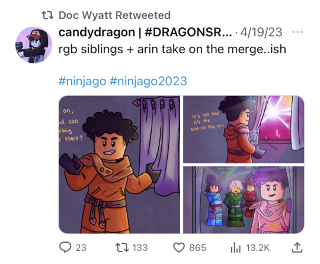Open the #ninjago hashtag link
This screenshot has width=320, height=264.
click(82, 81)
